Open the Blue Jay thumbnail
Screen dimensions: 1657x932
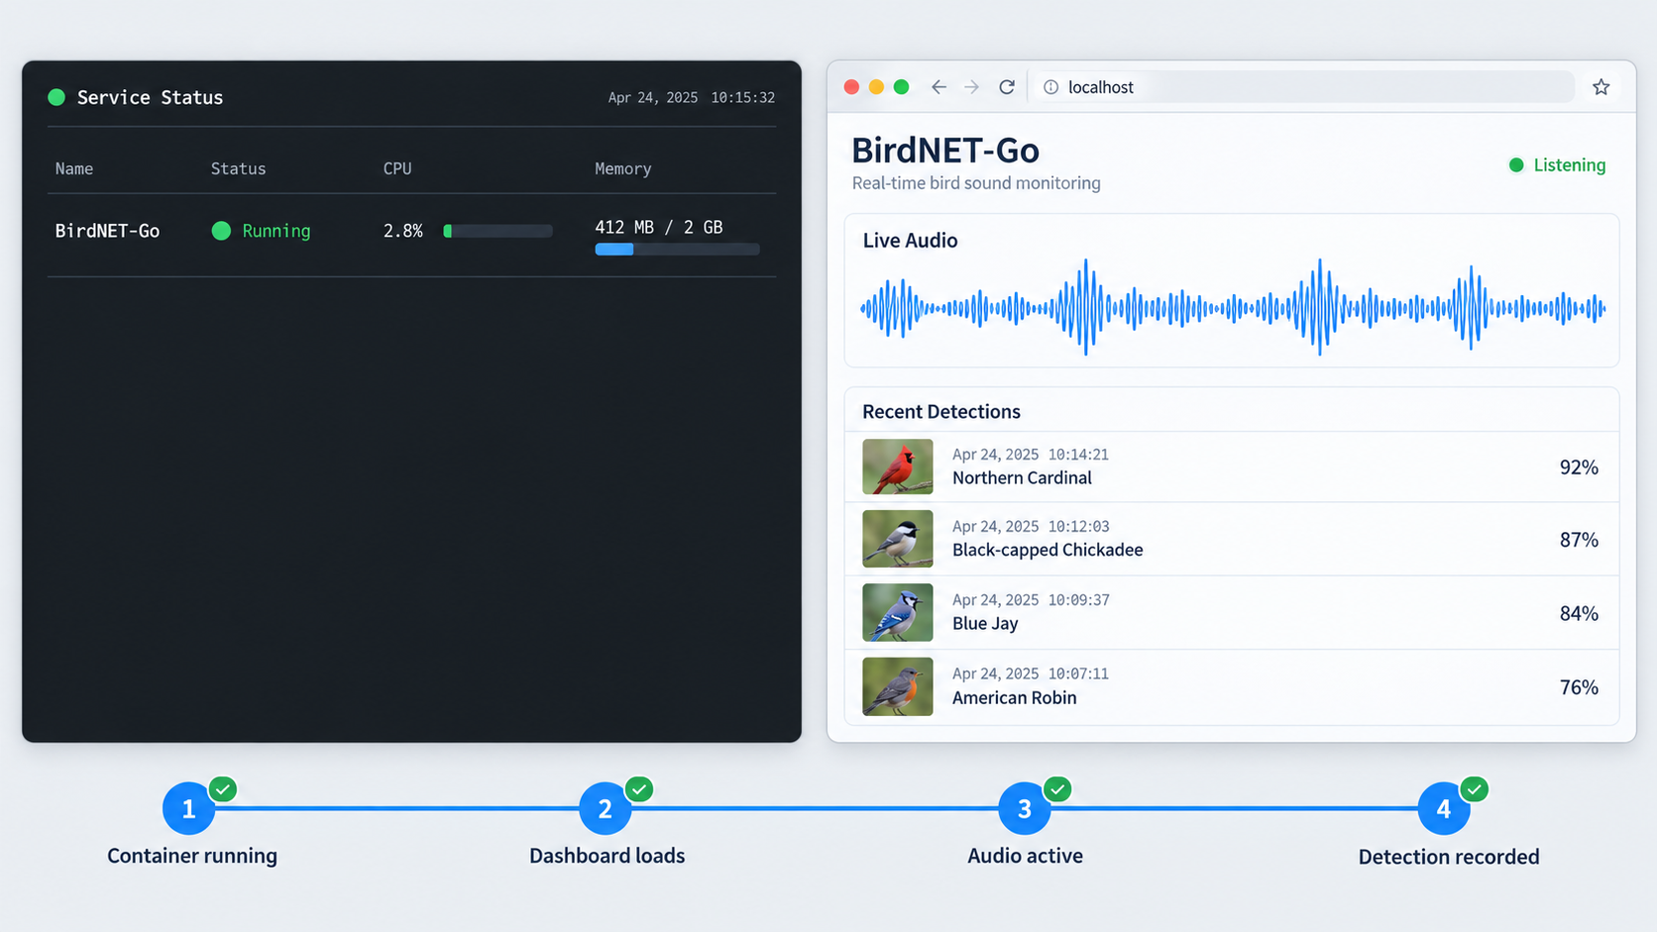click(x=898, y=612)
